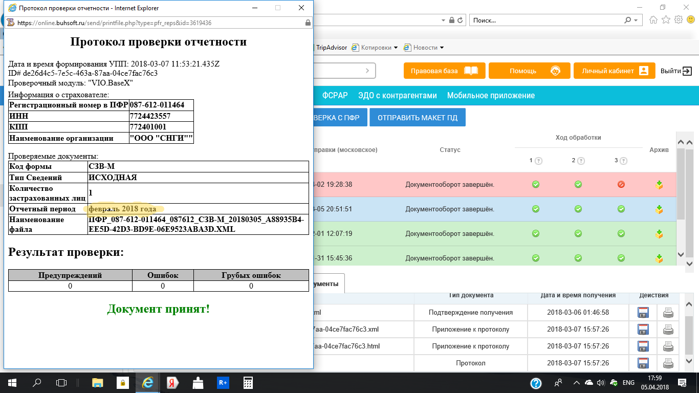Viewport: 699px width, 393px height.
Task: Click the Выйти logout icon
Action: click(x=687, y=71)
